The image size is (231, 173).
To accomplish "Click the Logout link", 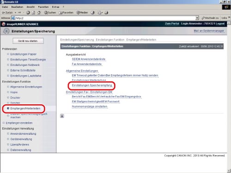I will click(220, 24).
